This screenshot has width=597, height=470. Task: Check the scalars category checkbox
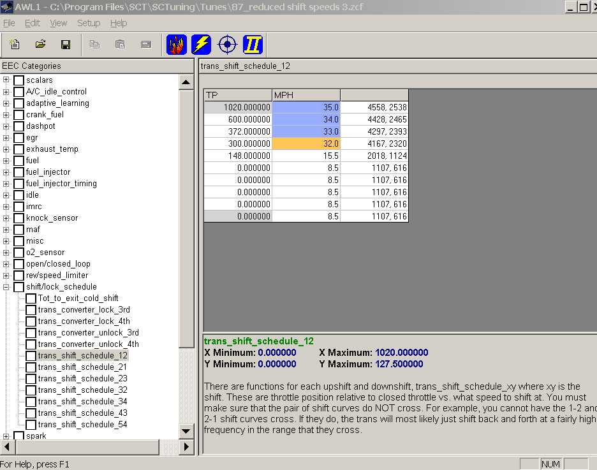click(18, 80)
